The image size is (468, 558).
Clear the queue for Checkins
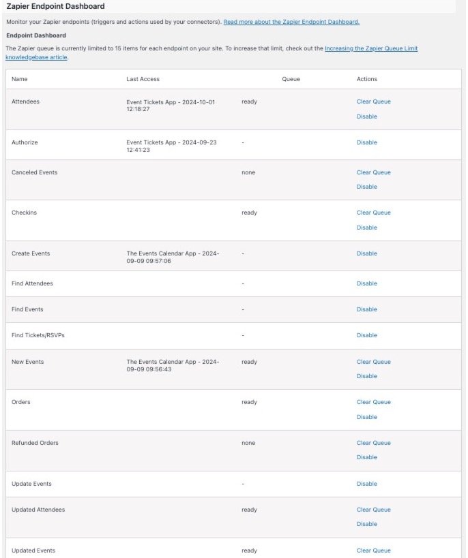[372, 213]
